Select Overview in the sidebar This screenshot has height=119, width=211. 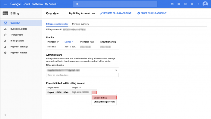tap(21, 23)
